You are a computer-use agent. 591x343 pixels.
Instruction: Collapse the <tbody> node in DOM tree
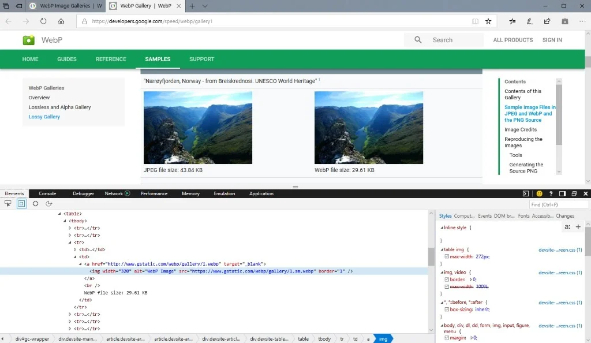click(x=65, y=221)
